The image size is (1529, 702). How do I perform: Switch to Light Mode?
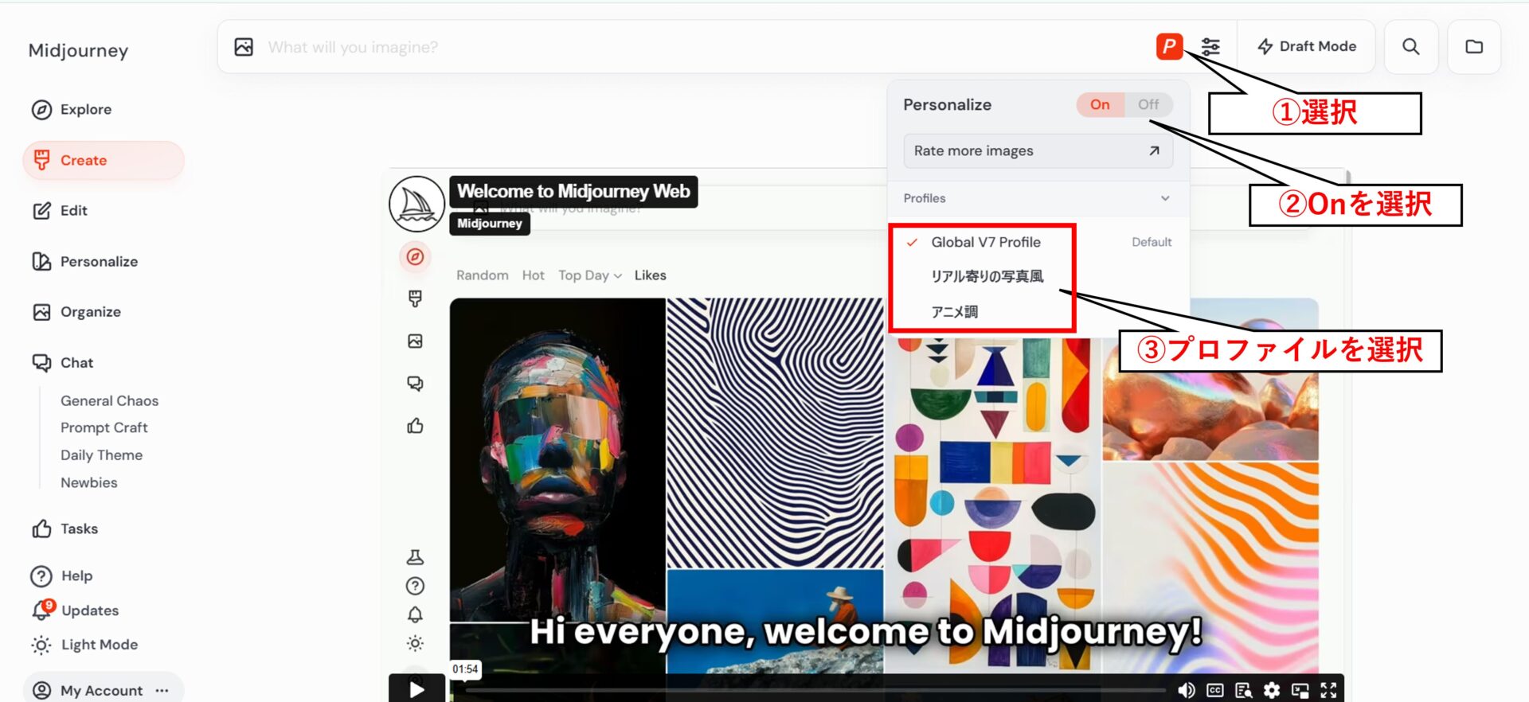(x=84, y=644)
